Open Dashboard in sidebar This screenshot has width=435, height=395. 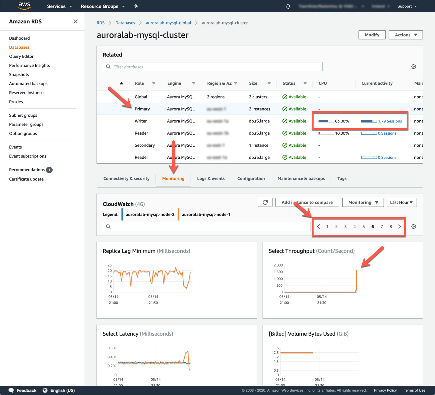click(19, 38)
